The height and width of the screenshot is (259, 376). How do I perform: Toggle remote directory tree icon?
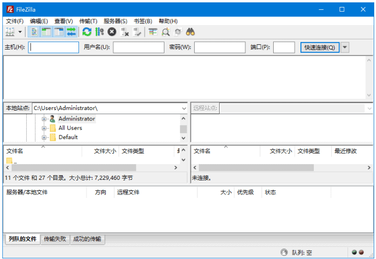point(59,32)
